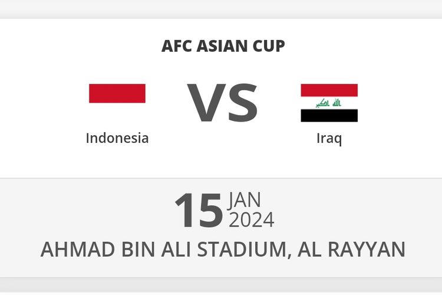Click the green script on Iraq flag

click(x=328, y=103)
